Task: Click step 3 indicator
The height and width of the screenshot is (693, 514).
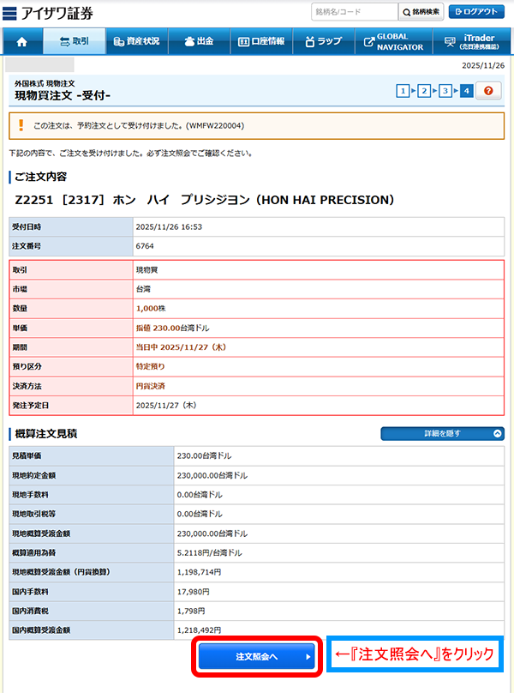Action: point(445,91)
